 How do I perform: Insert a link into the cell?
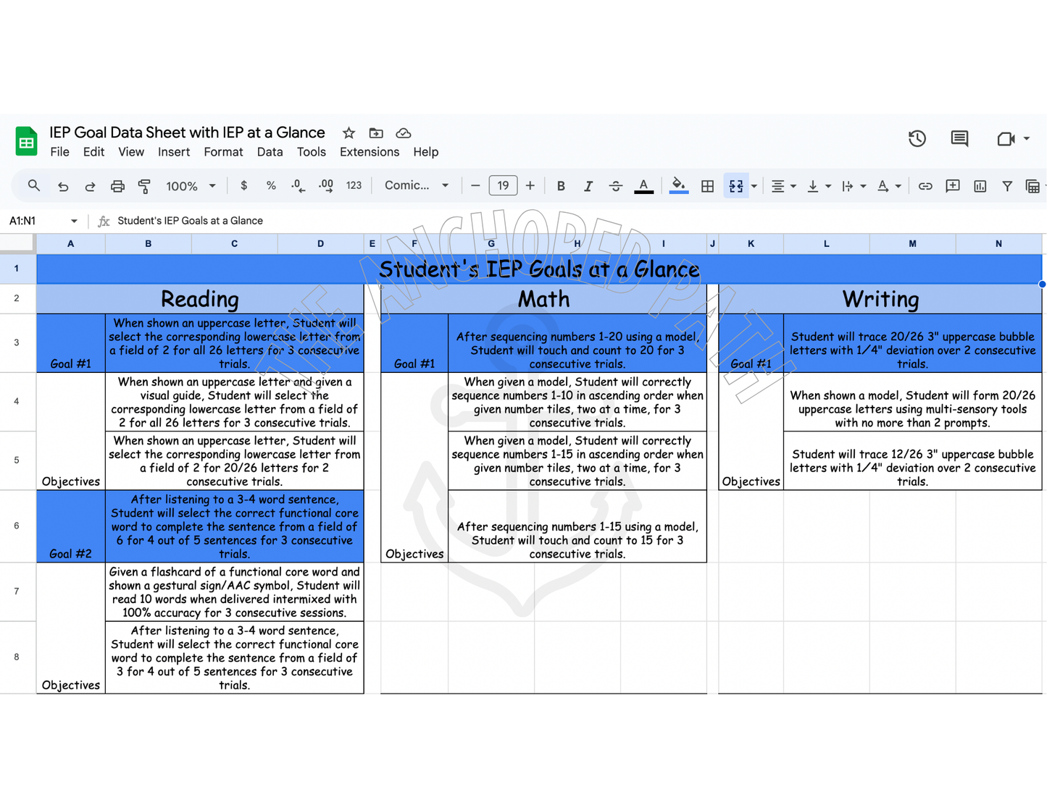(925, 186)
